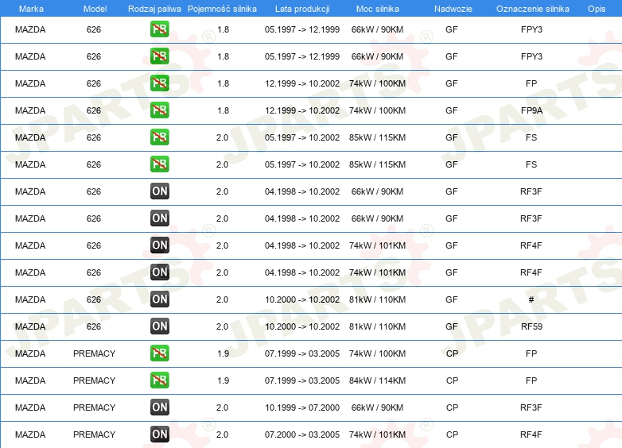Viewport: 622px width, 448px height.
Task: Select PREMACY in the RF4F row
Action: [x=94, y=434]
